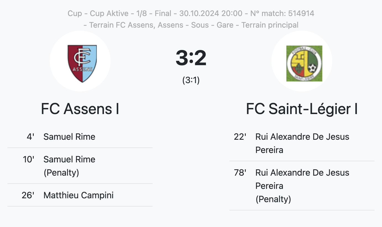Click the (3:1) halftime score
The height and width of the screenshot is (227, 382).
[x=191, y=80]
